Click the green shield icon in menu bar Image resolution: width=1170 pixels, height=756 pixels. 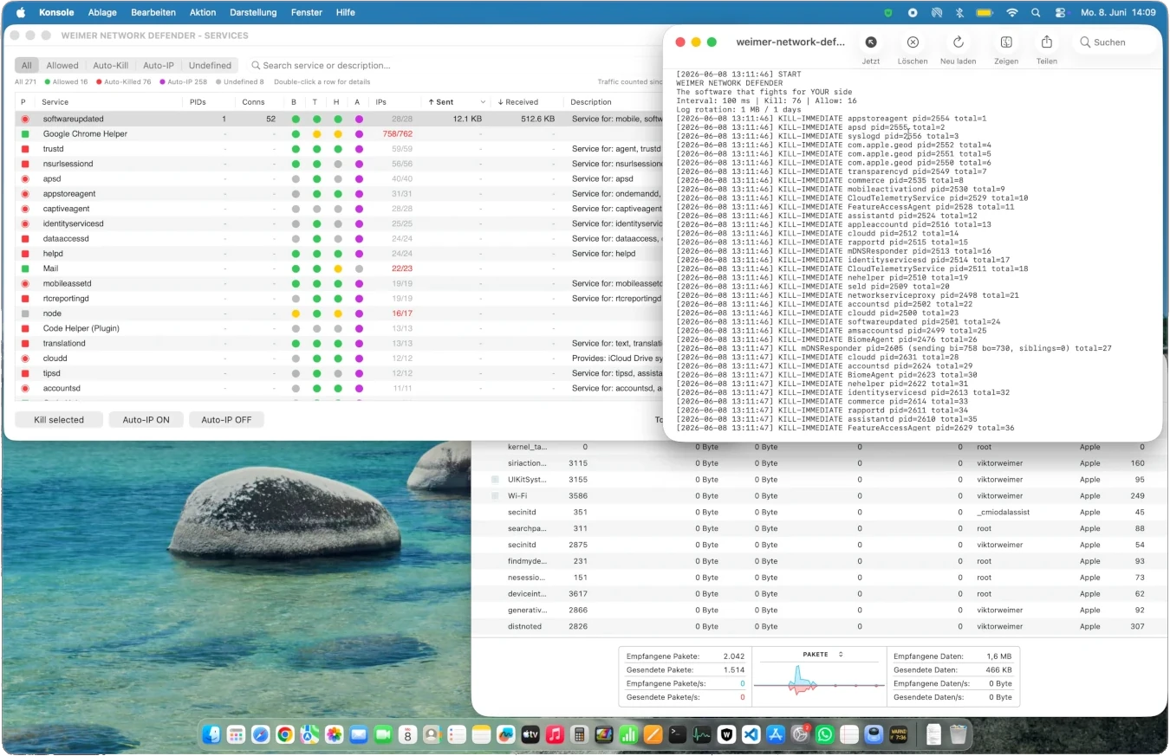coord(888,13)
